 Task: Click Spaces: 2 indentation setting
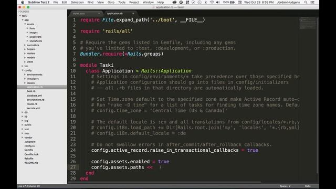pos(285,186)
